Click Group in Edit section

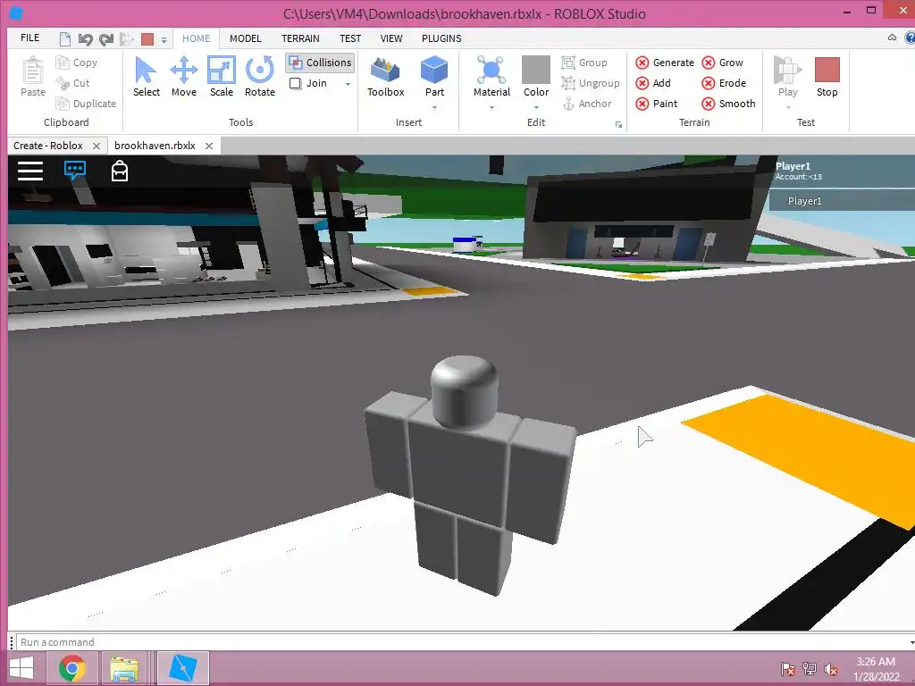click(x=584, y=63)
